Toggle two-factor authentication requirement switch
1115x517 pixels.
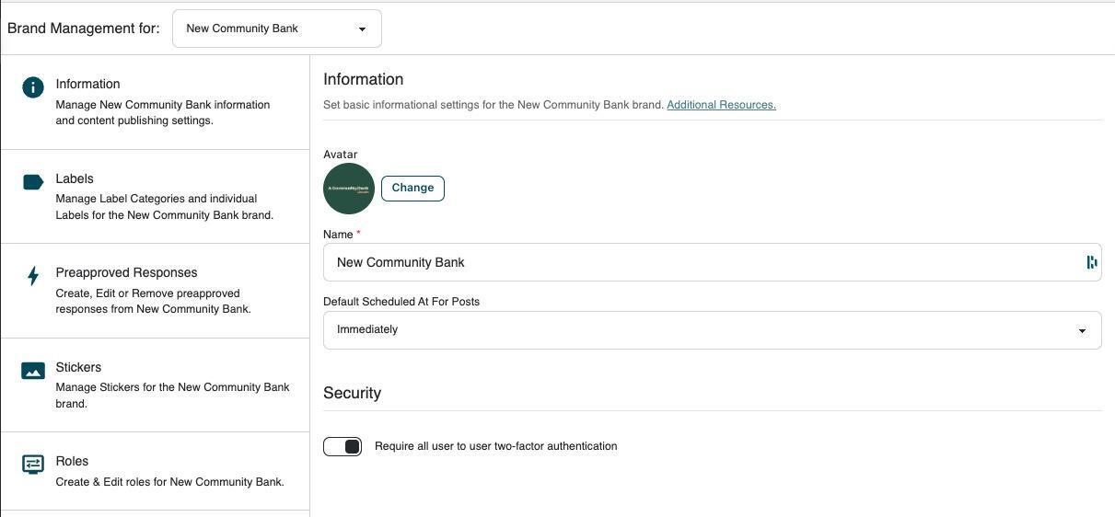click(x=343, y=446)
